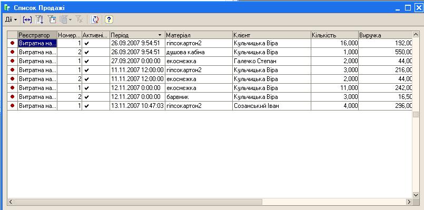Screen dimensions: 424x210
Task: Click the Період column sort arrow
Action: pyautogui.click(x=160, y=35)
